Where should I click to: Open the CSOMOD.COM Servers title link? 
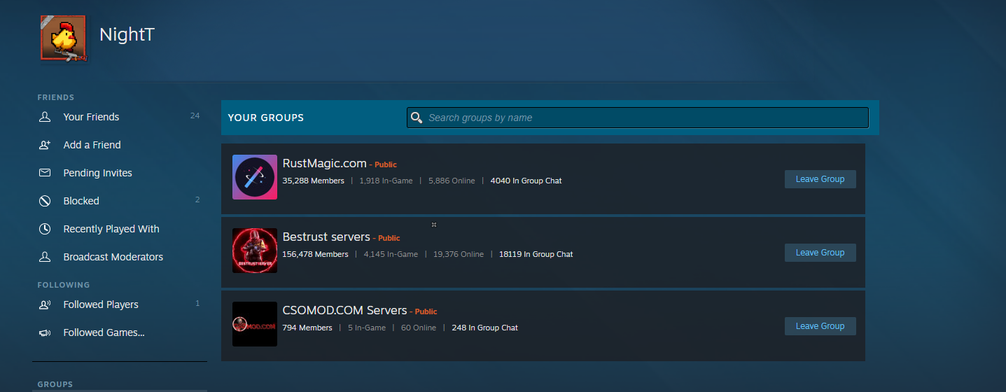pyautogui.click(x=344, y=310)
